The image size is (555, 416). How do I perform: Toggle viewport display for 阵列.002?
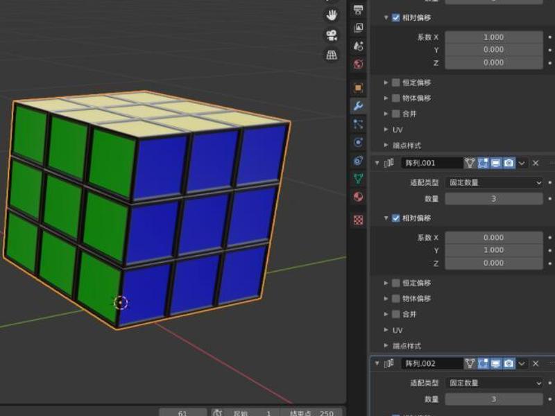[496, 363]
